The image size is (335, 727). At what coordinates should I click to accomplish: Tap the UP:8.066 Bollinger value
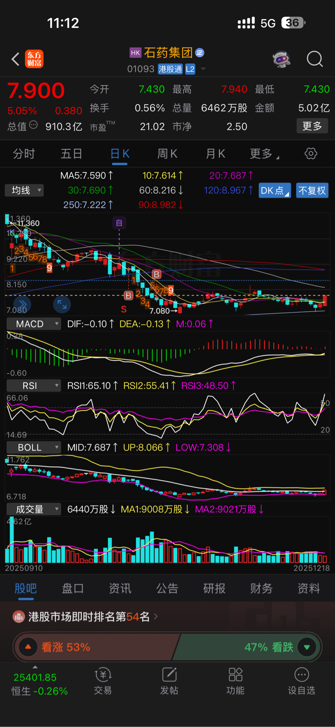click(x=147, y=448)
